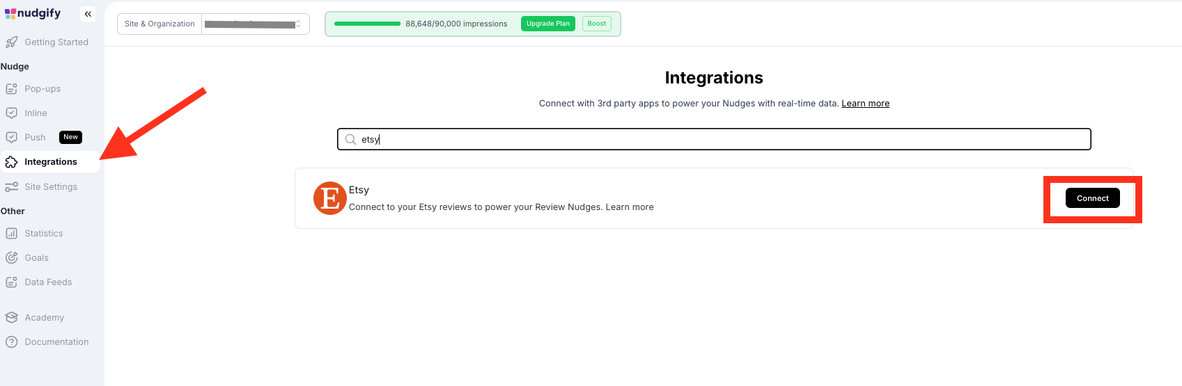Focus the integrations search field
This screenshot has height=386, width=1182.
click(714, 139)
